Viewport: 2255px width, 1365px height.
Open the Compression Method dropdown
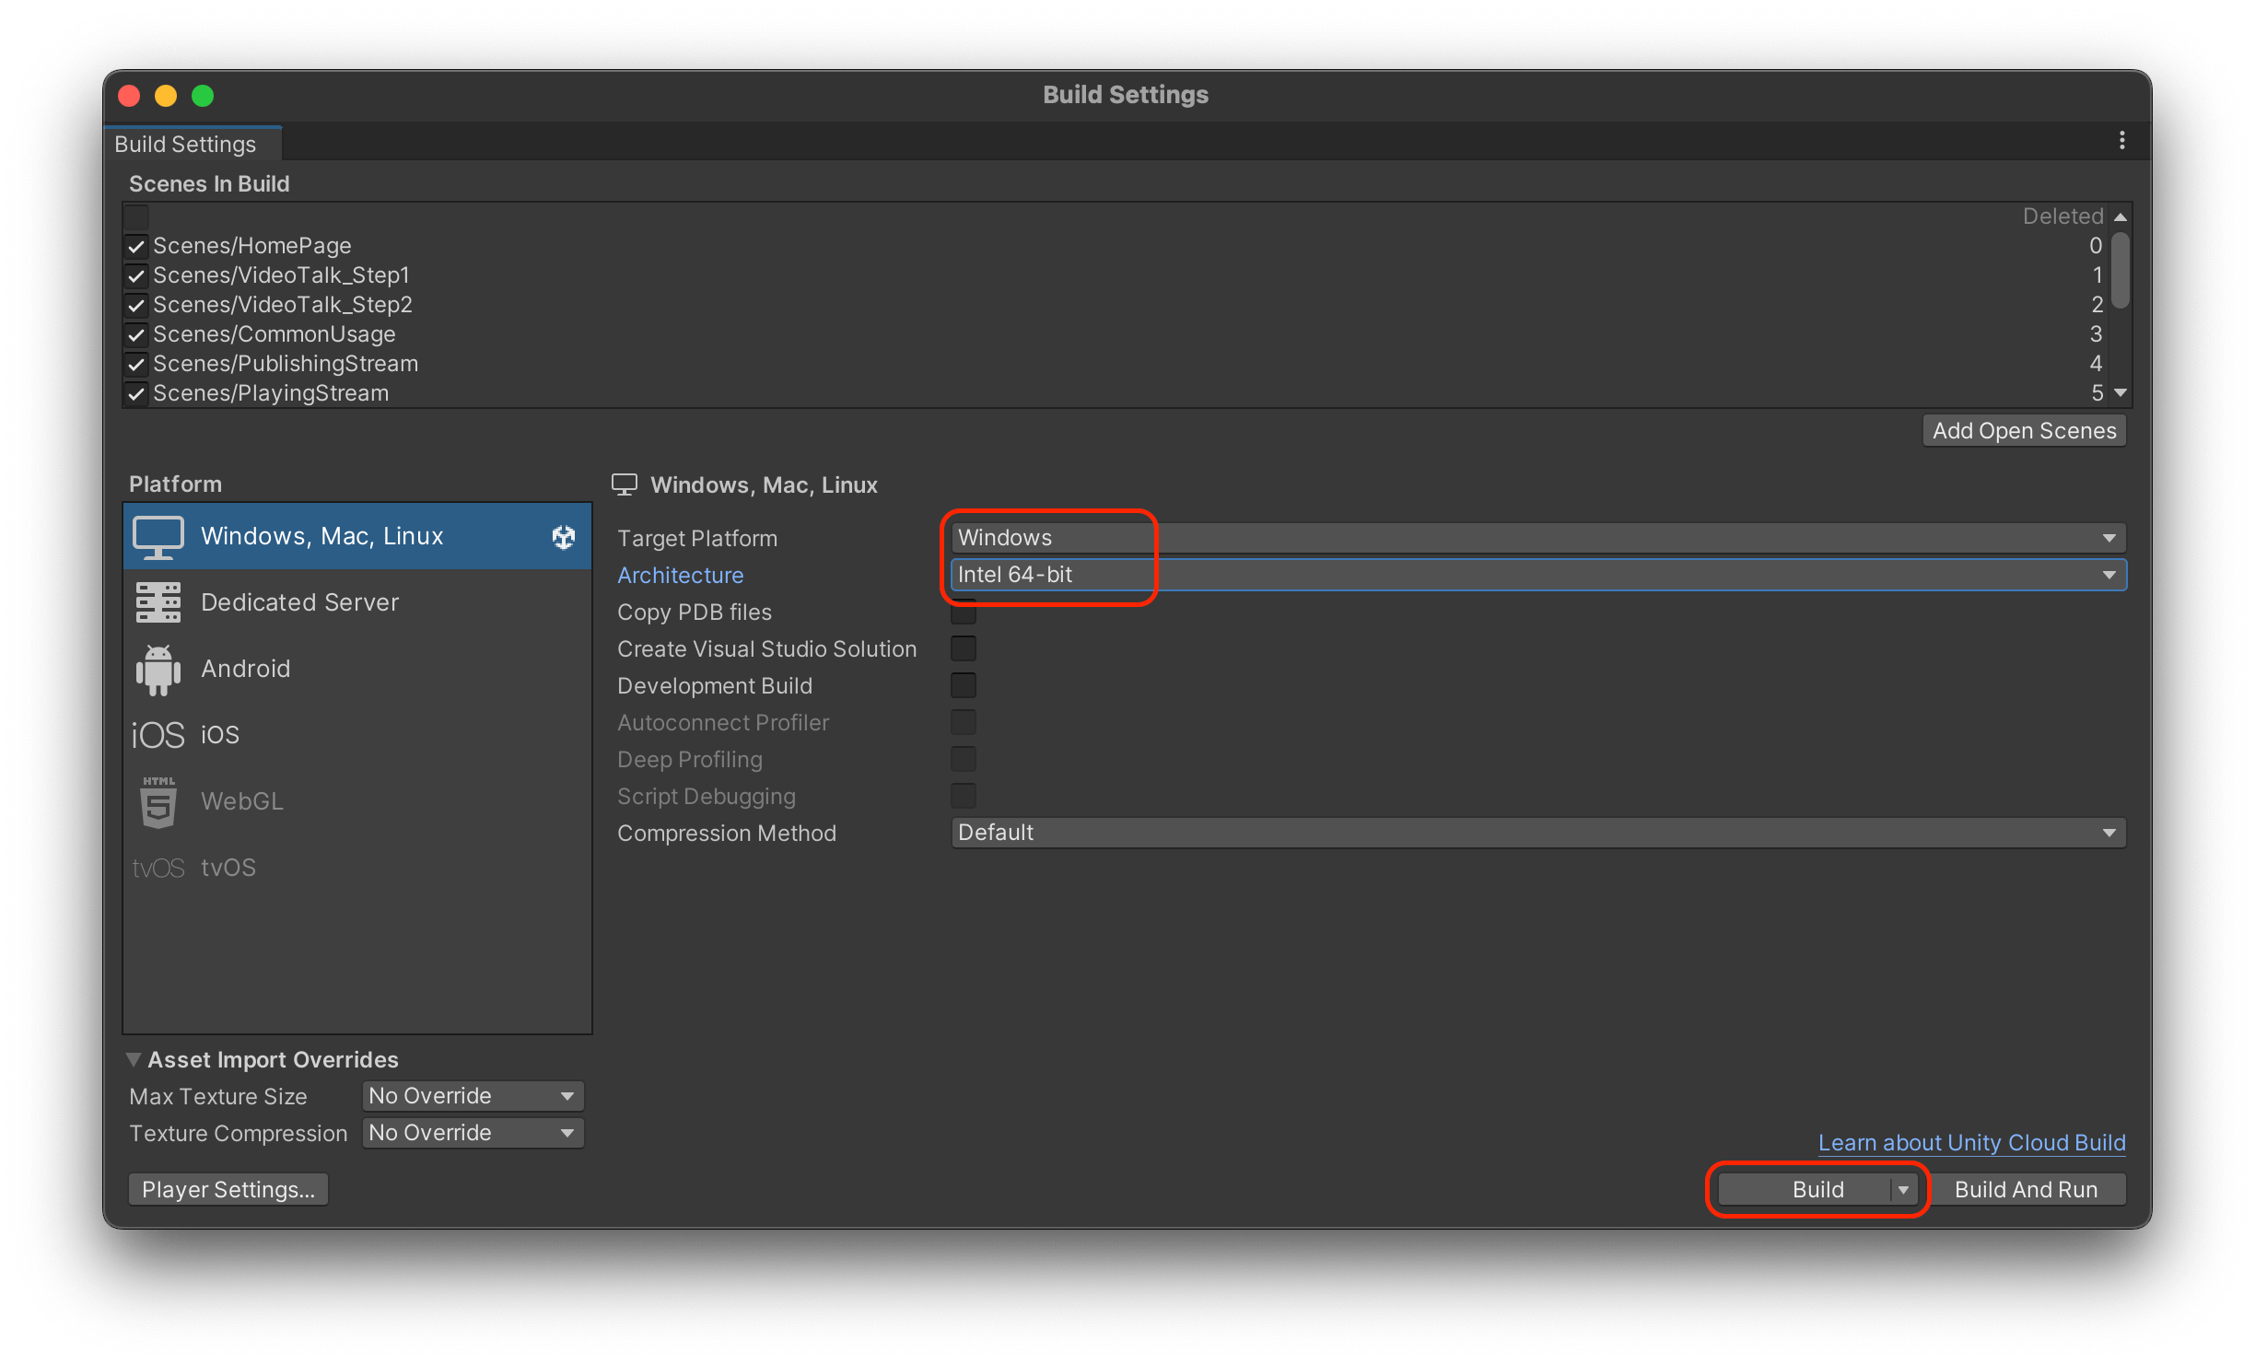(1536, 833)
